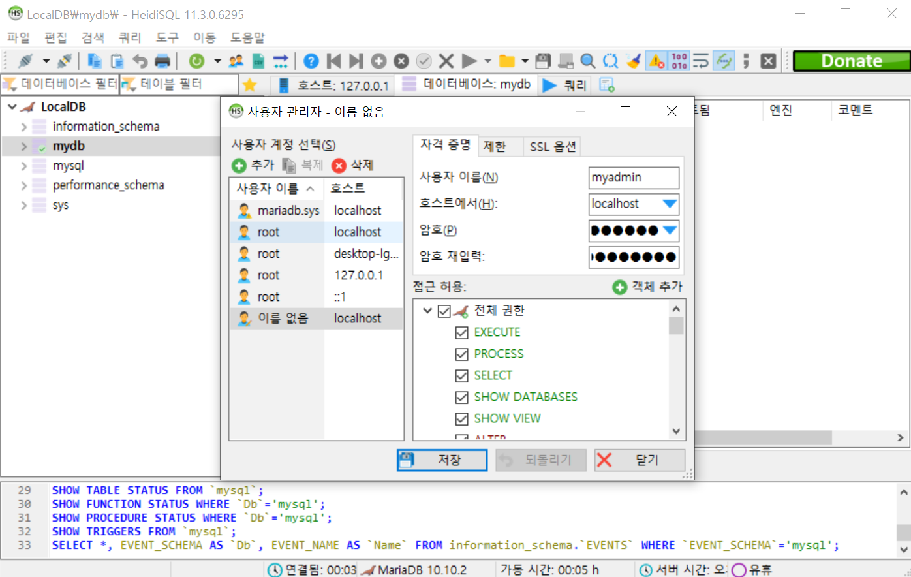This screenshot has width=911, height=577.
Task: Click the undo arrow icon
Action: [x=140, y=61]
